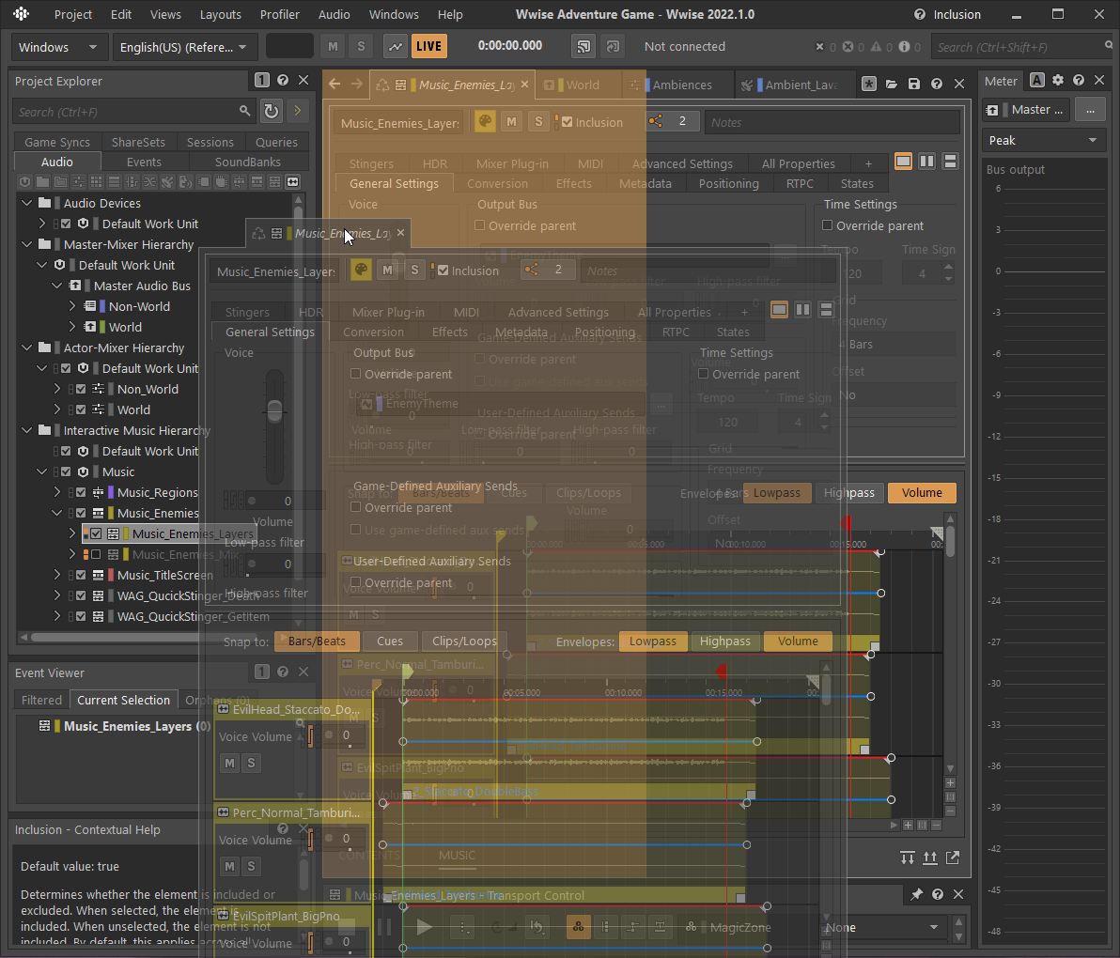
Task: Switch to the SoundBanks tab
Action: pos(247,162)
